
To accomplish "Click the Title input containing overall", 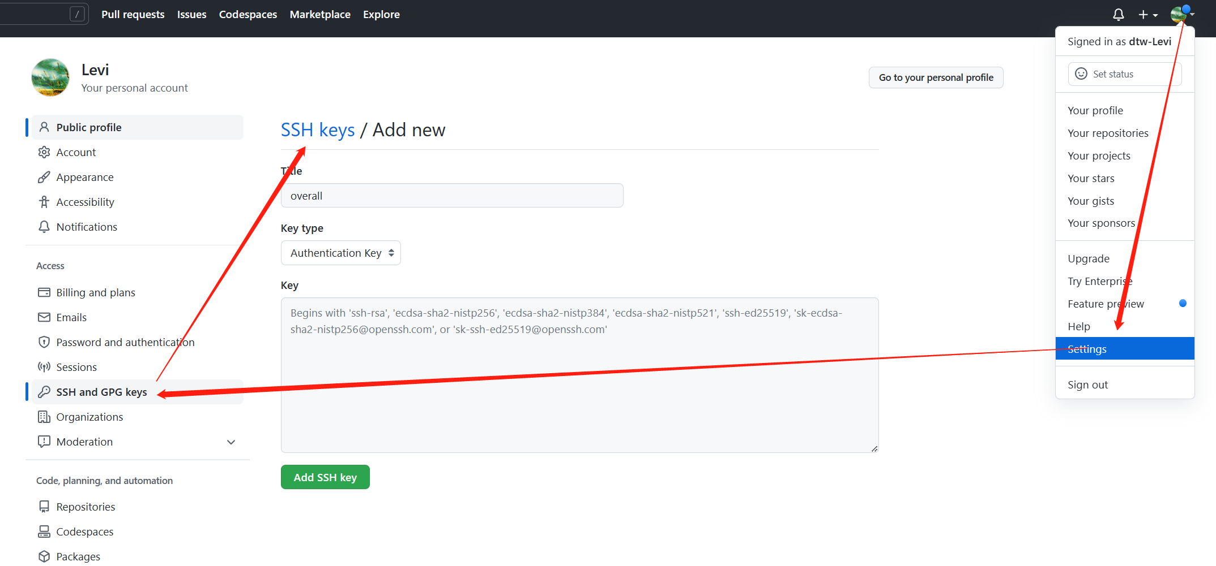I will click(x=452, y=196).
